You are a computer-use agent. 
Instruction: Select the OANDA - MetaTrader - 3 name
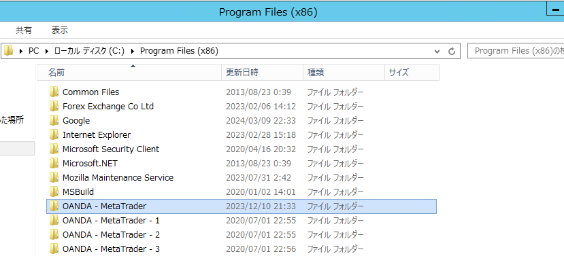click(111, 249)
